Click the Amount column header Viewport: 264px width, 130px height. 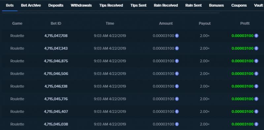coord(166,23)
